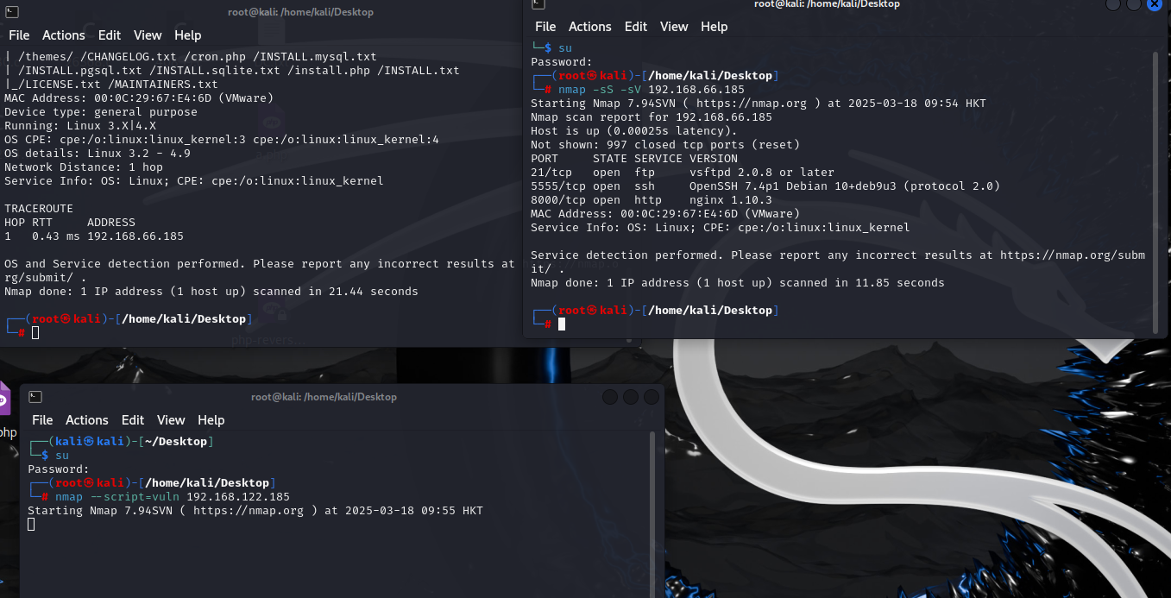1171x598 pixels.
Task: Open the View menu in the top-right terminal
Action: tap(674, 27)
